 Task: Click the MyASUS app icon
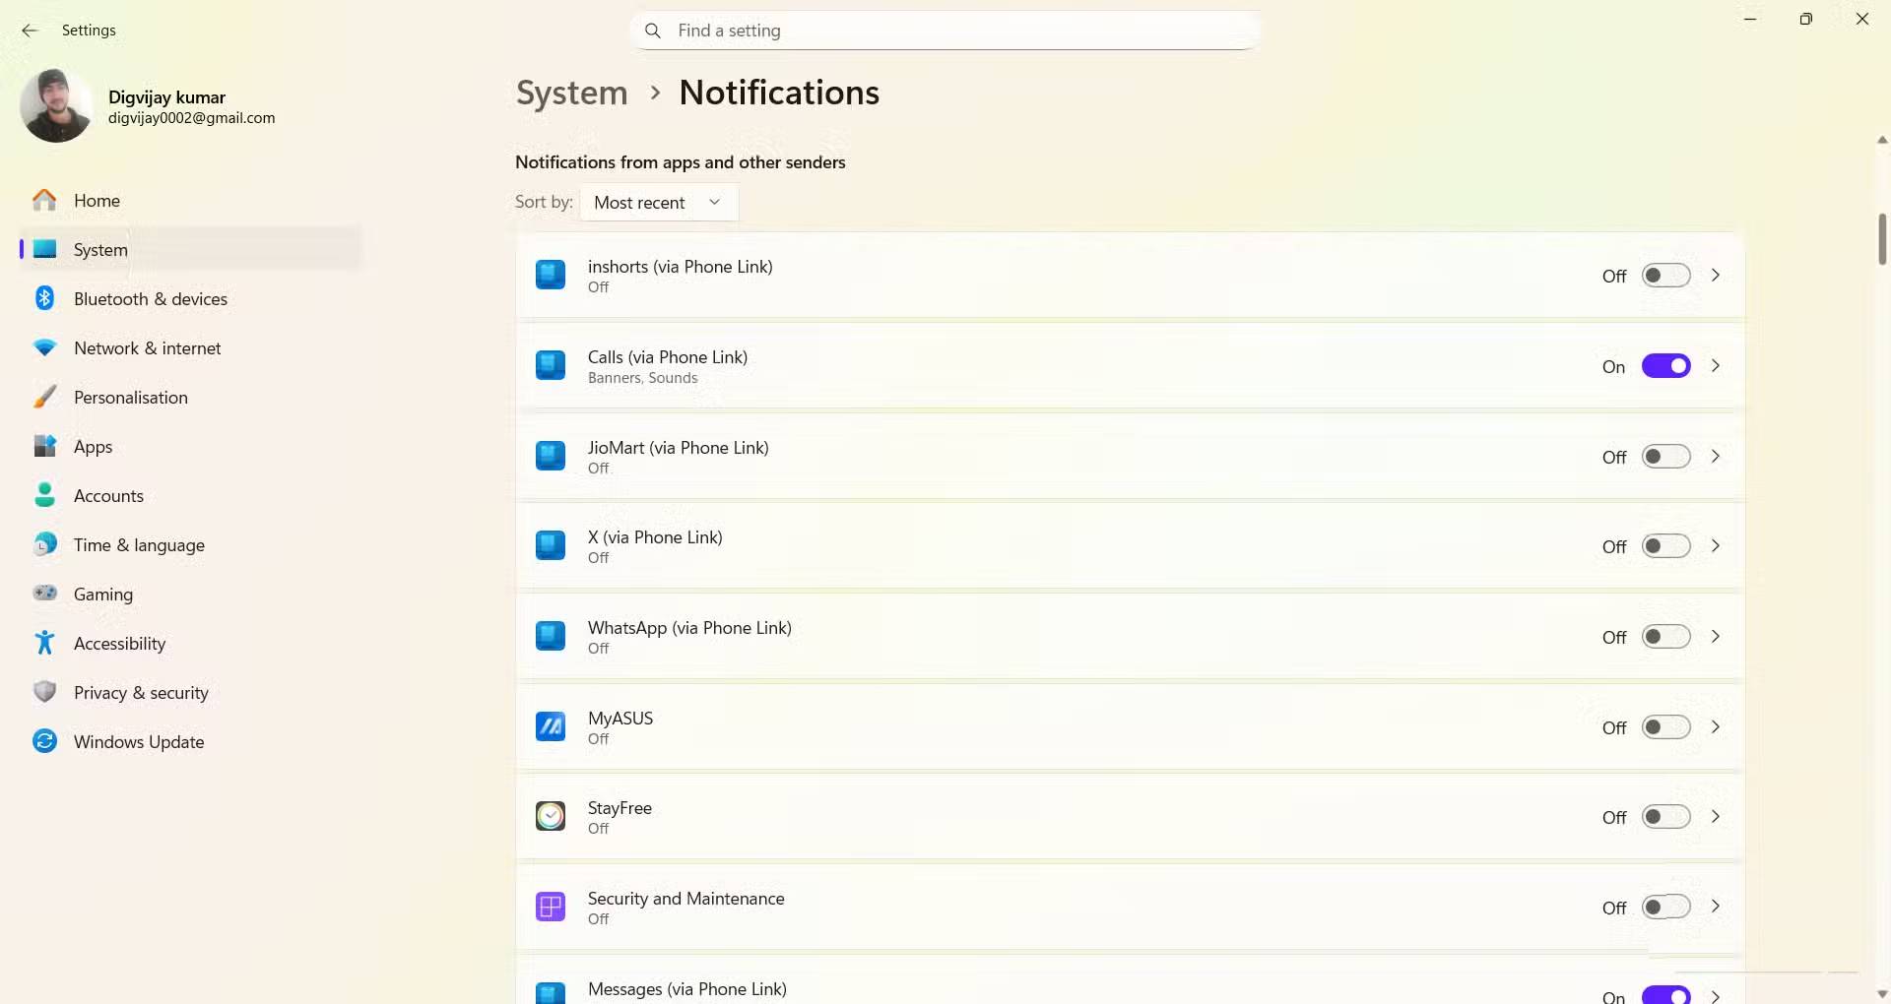(x=551, y=726)
